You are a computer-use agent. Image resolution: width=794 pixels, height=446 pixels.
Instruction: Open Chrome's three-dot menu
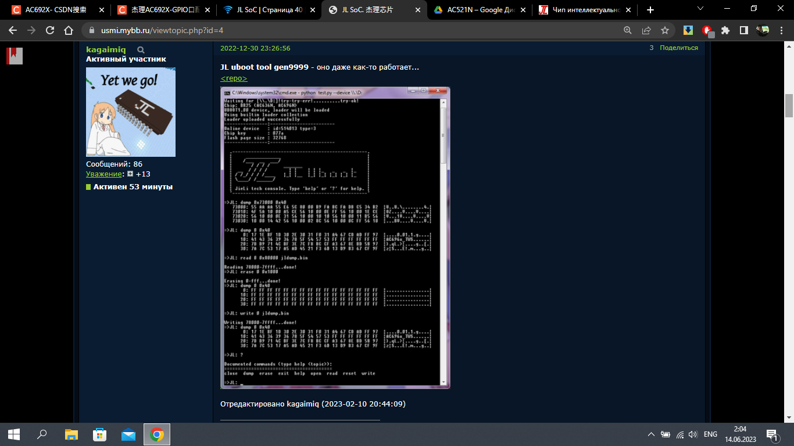click(781, 31)
